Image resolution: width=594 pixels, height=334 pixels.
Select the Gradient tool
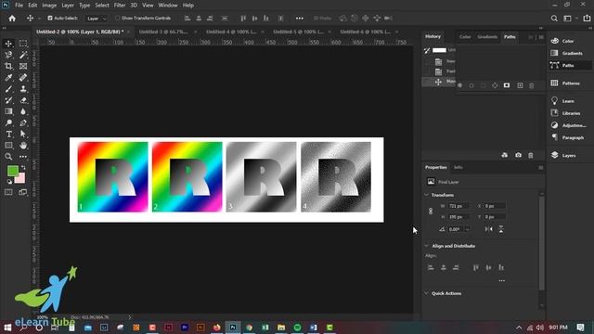8,111
